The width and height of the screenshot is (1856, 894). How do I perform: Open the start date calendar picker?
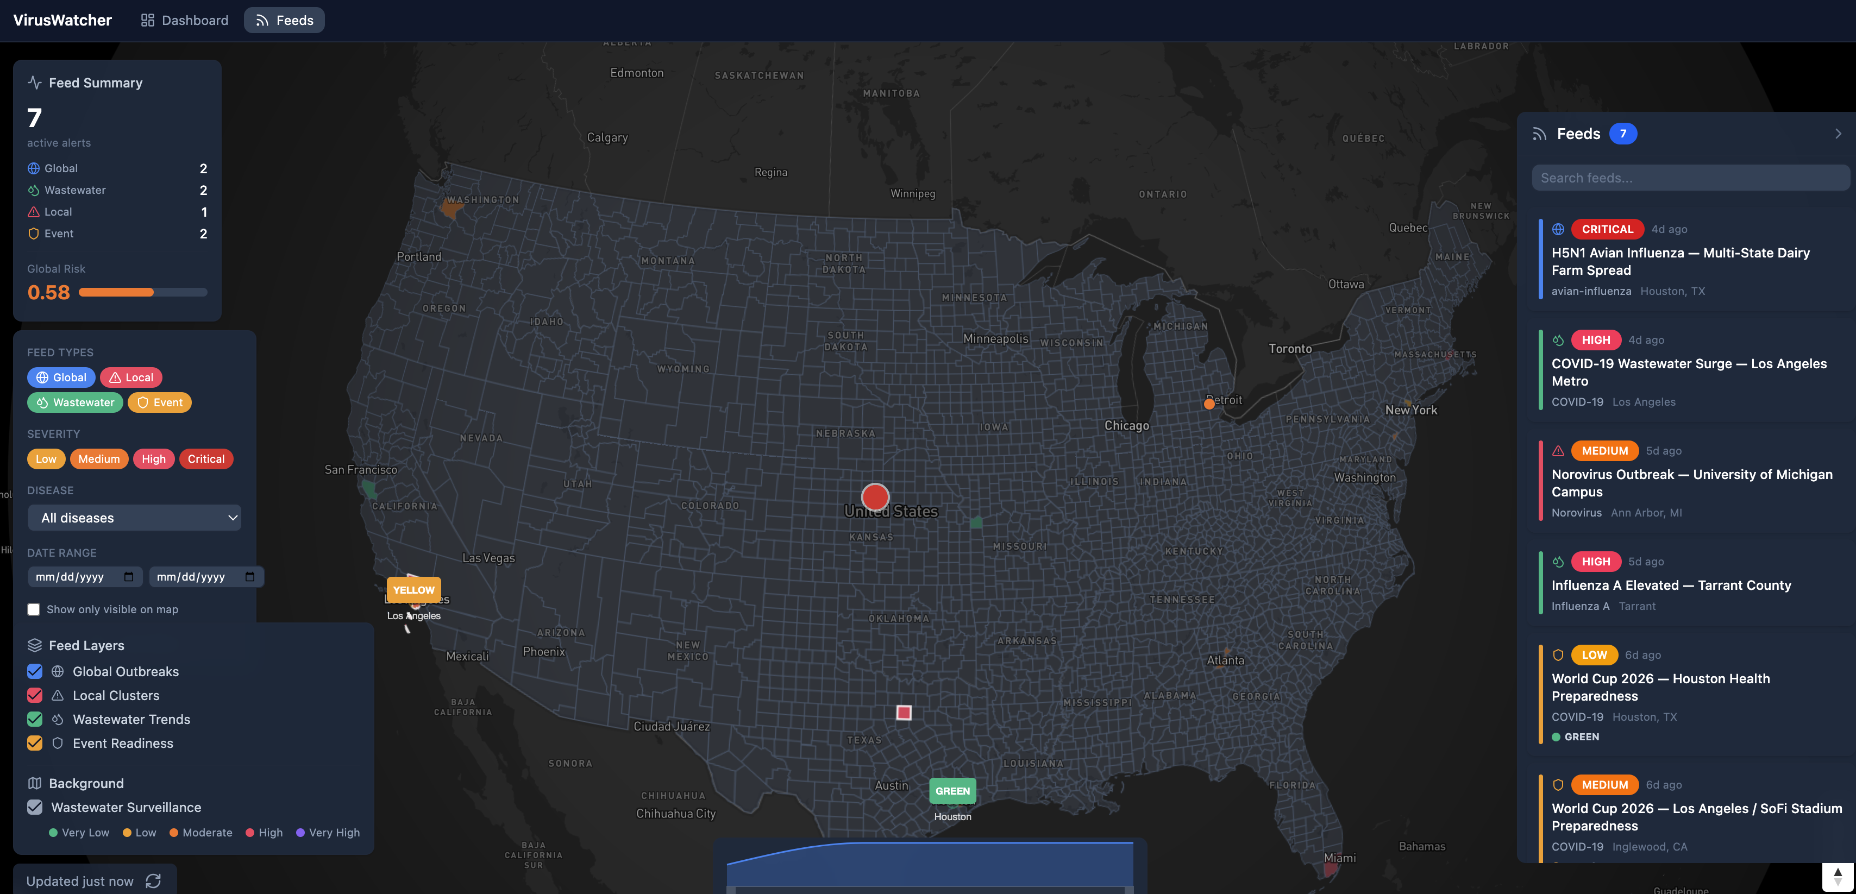tap(128, 576)
